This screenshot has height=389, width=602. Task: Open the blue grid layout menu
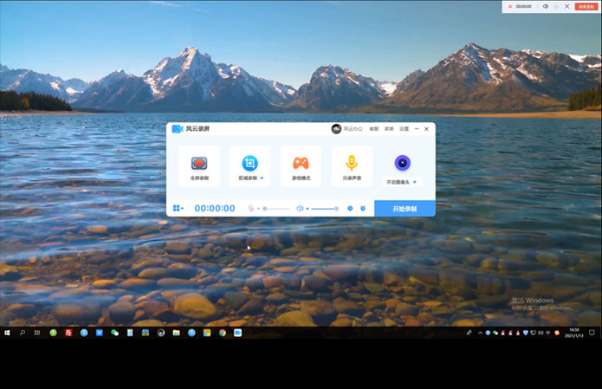tap(178, 208)
